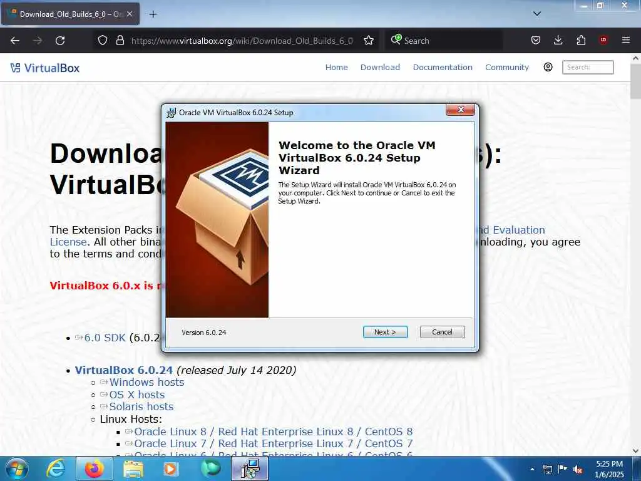Open Oracle Linux 7 / CentOS 7 link
The width and height of the screenshot is (641, 481).
[273, 444]
